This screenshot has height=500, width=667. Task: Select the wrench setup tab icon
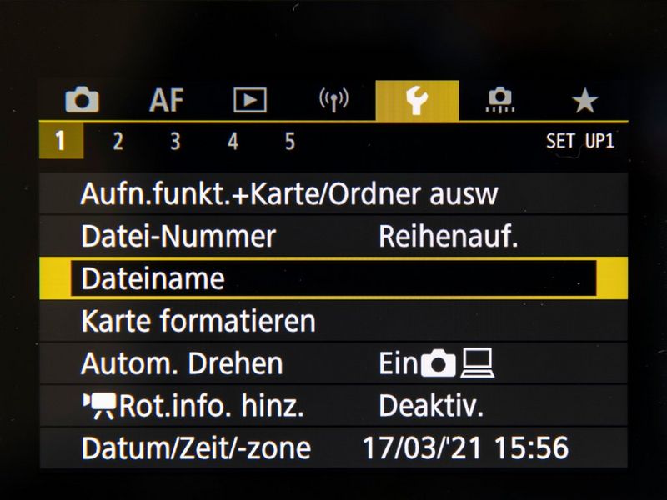(x=418, y=101)
